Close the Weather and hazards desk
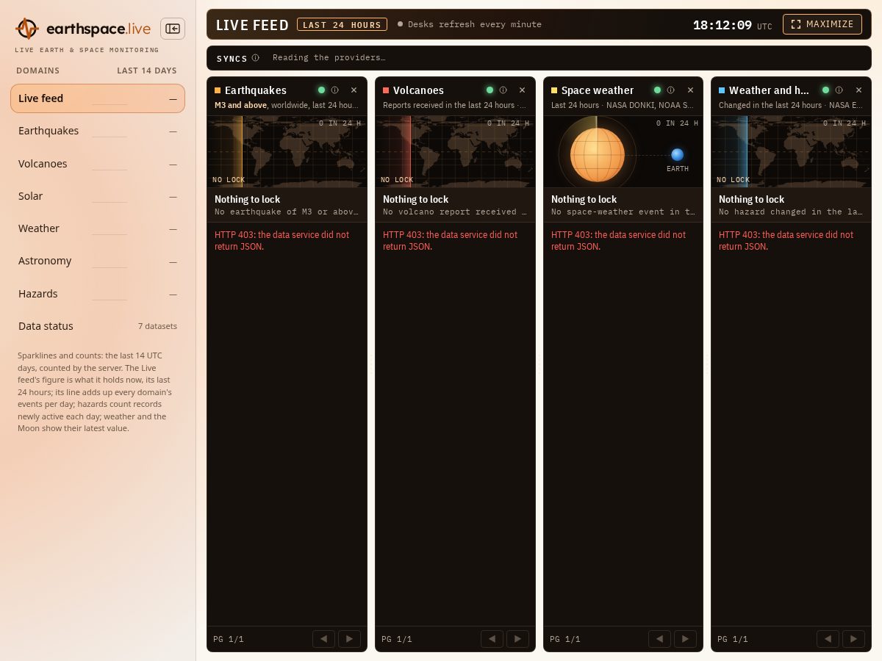 pyautogui.click(x=858, y=90)
